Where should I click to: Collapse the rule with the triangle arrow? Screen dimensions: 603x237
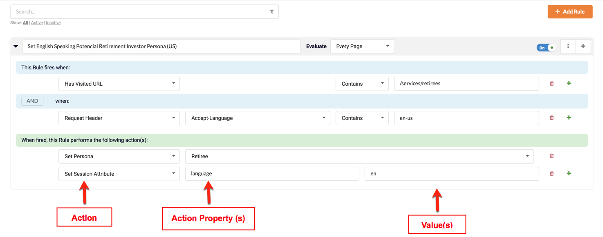coord(16,47)
